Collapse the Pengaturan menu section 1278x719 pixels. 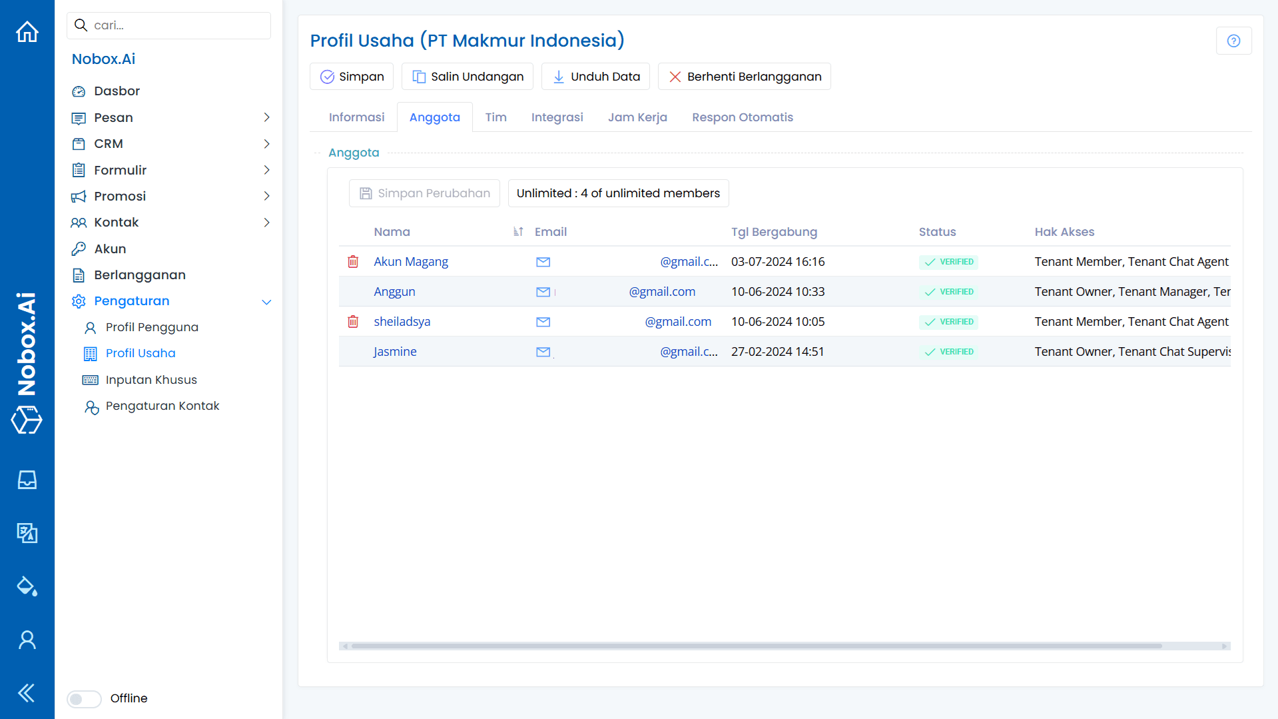pyautogui.click(x=266, y=301)
